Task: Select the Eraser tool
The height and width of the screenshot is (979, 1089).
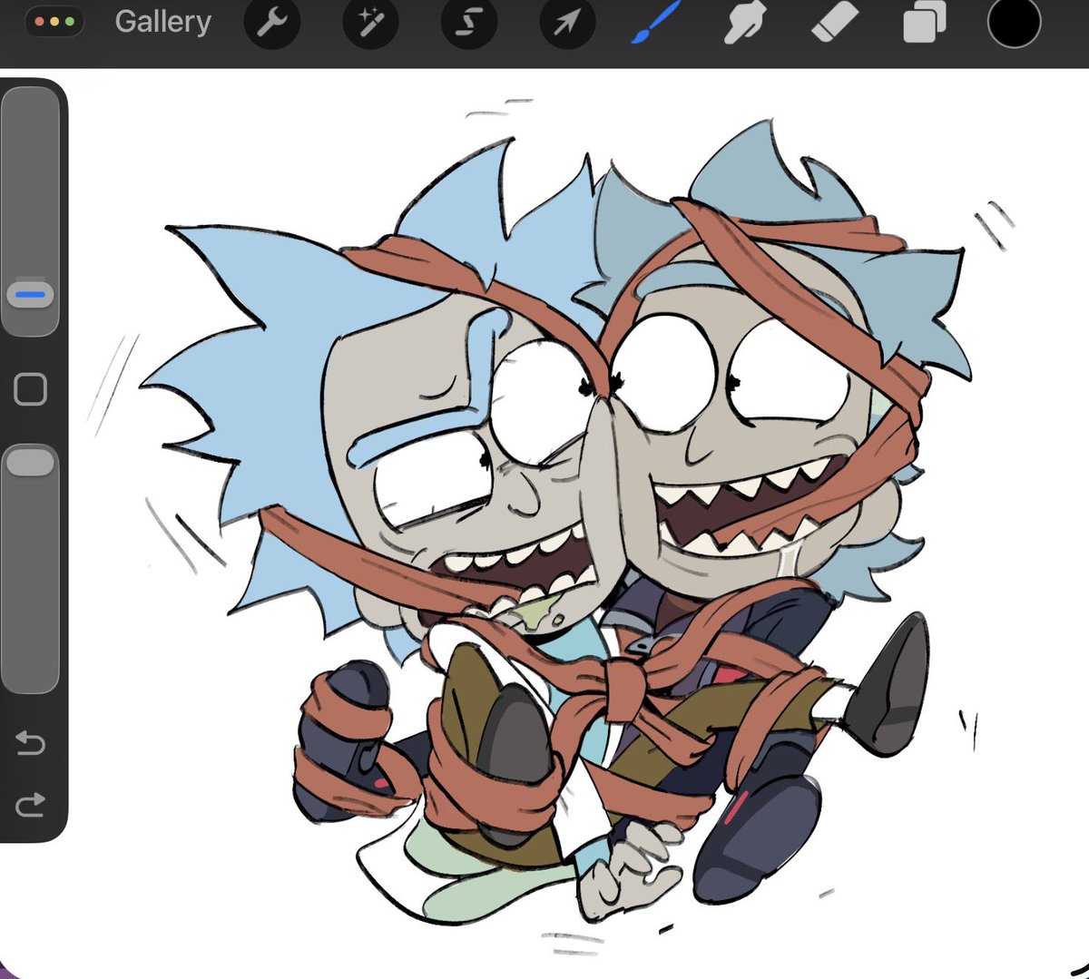Action: click(x=834, y=23)
